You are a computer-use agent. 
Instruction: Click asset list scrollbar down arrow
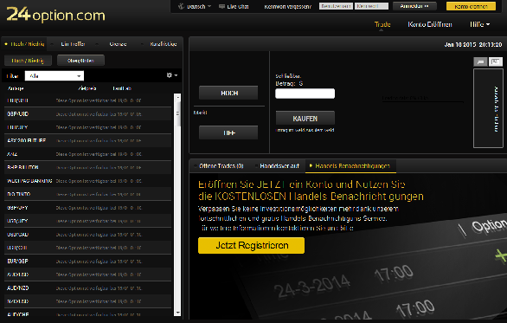click(x=177, y=313)
